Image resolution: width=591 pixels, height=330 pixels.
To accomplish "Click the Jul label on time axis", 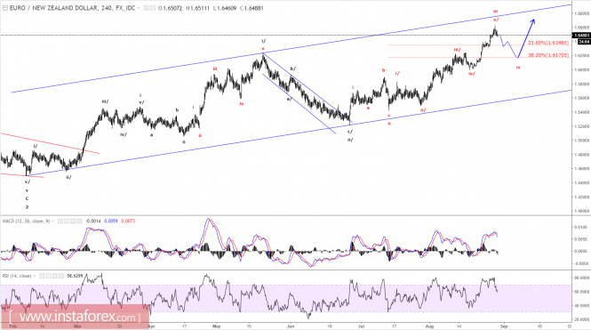I will tap(362, 326).
